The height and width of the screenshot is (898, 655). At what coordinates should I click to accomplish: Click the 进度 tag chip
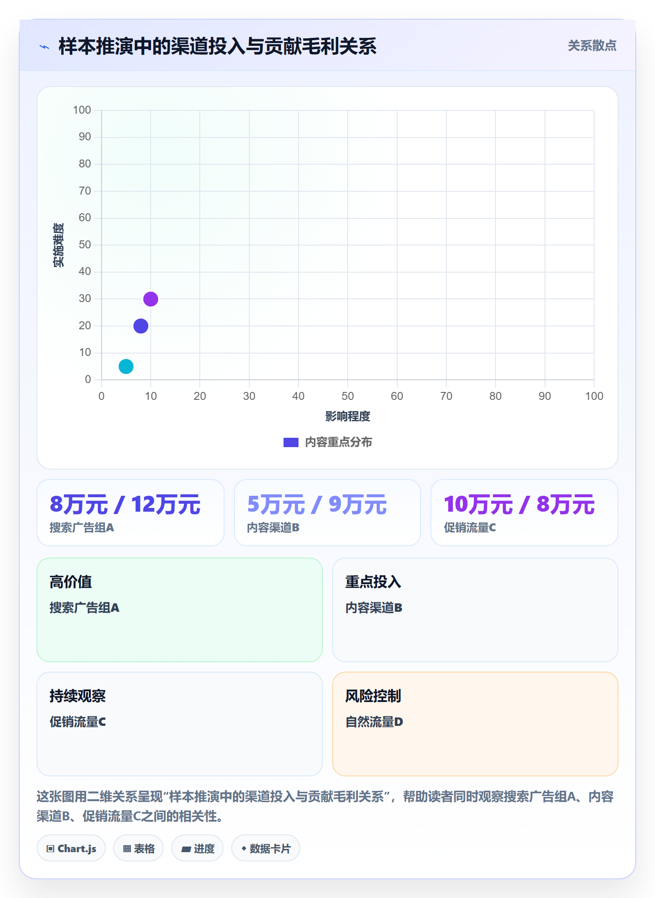[x=197, y=848]
